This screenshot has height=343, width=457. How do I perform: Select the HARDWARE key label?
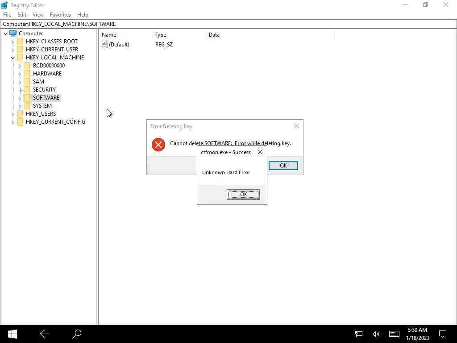[47, 74]
